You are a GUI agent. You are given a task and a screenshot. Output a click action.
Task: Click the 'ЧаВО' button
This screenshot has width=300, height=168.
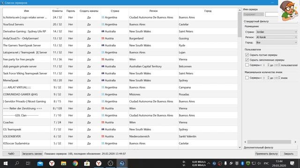click(11, 154)
